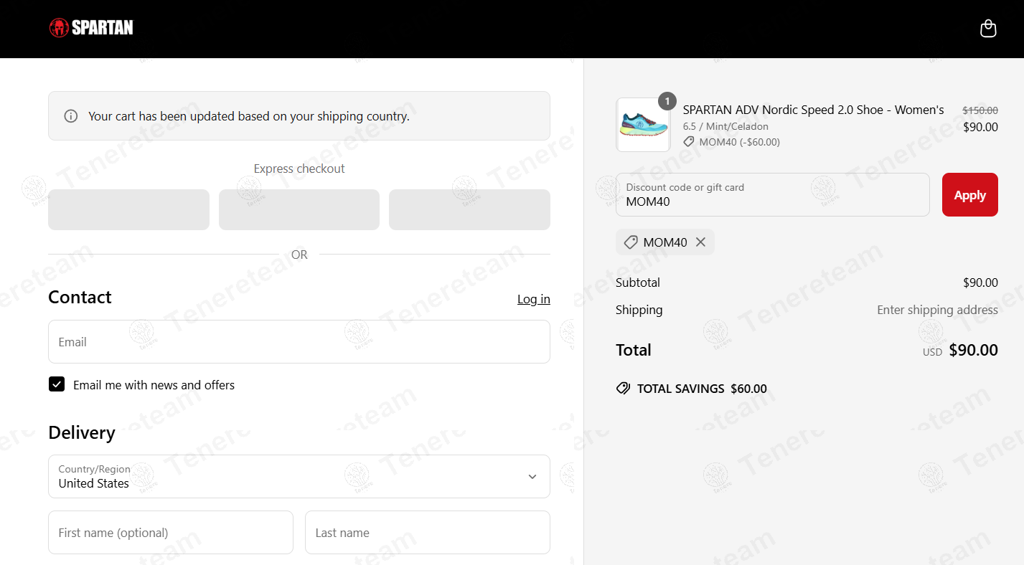This screenshot has width=1024, height=565.
Task: Click the middle express checkout button
Action: click(299, 209)
